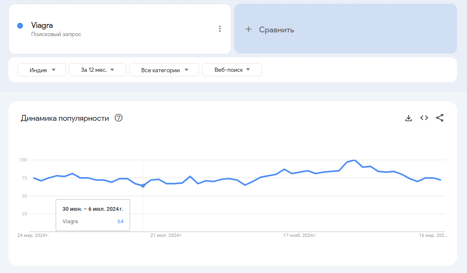
Task: Click the tooltip value 64
Action: [120, 222]
